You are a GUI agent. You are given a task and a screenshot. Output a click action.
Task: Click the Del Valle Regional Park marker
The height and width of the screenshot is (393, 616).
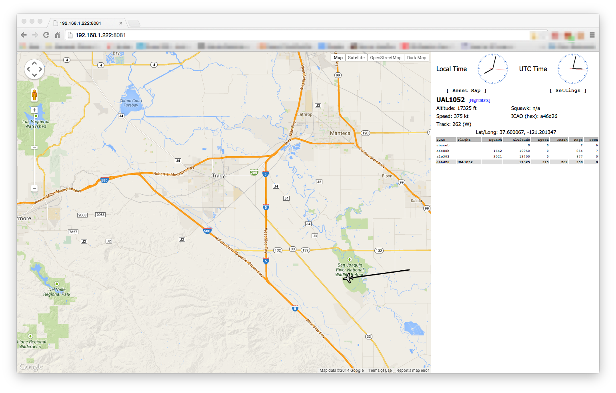tap(57, 284)
